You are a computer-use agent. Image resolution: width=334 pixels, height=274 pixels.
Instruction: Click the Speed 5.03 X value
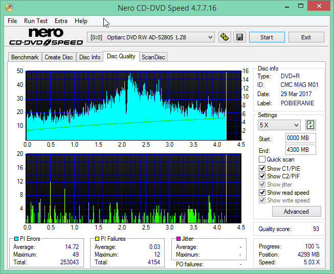[x=311, y=262]
